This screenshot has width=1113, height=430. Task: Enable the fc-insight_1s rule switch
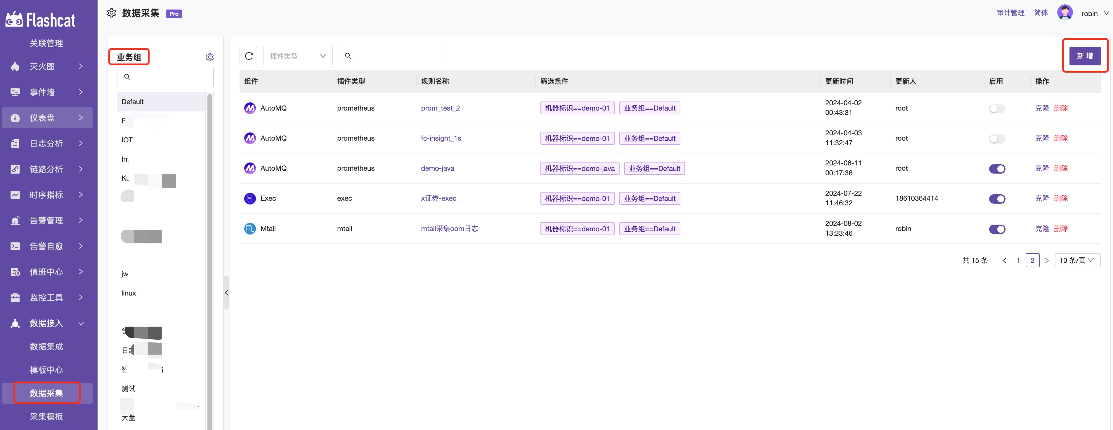click(x=997, y=139)
